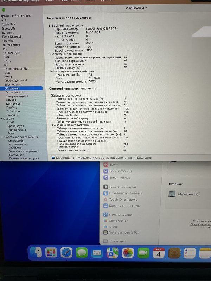Open Клавіатура settings pane

pos(114,241)
